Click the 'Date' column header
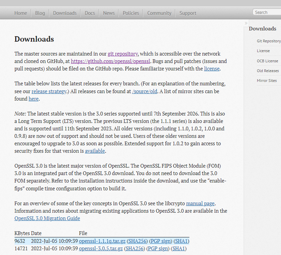Screen dimensions: 281x255 click(36, 233)
